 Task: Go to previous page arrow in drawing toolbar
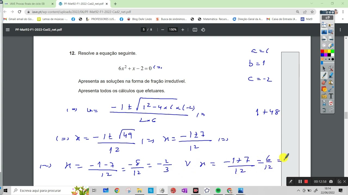(x=324, y=39)
